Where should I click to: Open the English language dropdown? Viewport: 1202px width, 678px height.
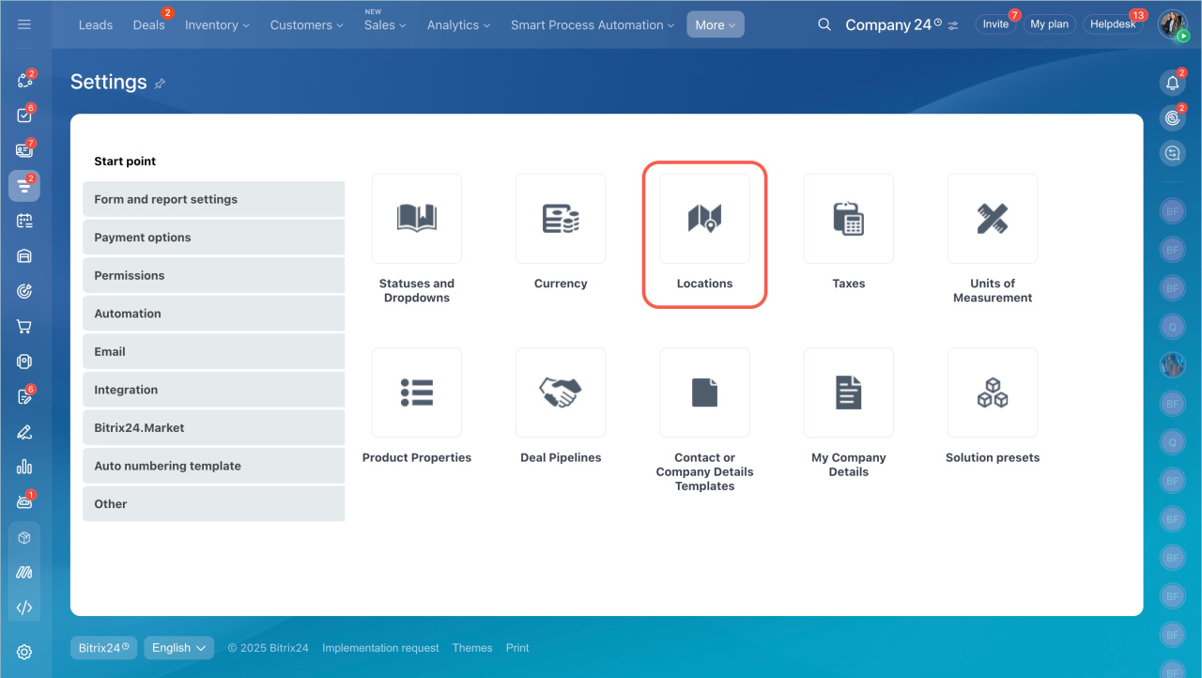click(x=178, y=648)
